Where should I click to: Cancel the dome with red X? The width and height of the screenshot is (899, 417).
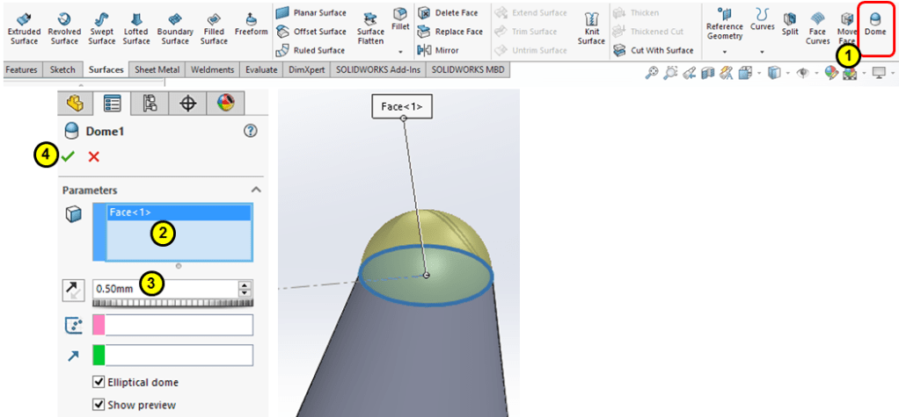click(x=93, y=156)
